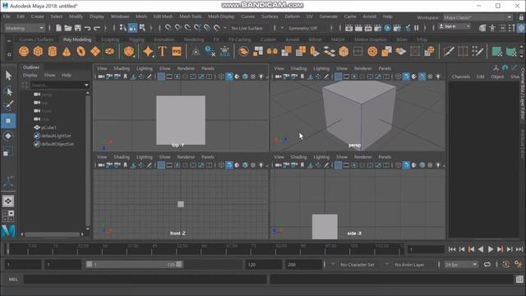526x296 pixels.
Task: Click the IPR render blue circle icon
Action: click(387, 28)
